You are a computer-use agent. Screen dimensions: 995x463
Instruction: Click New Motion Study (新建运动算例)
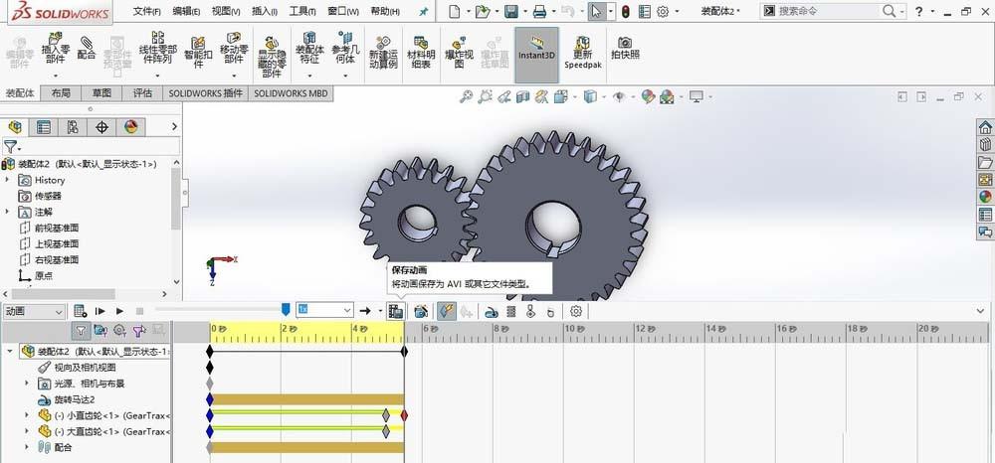pos(383,52)
